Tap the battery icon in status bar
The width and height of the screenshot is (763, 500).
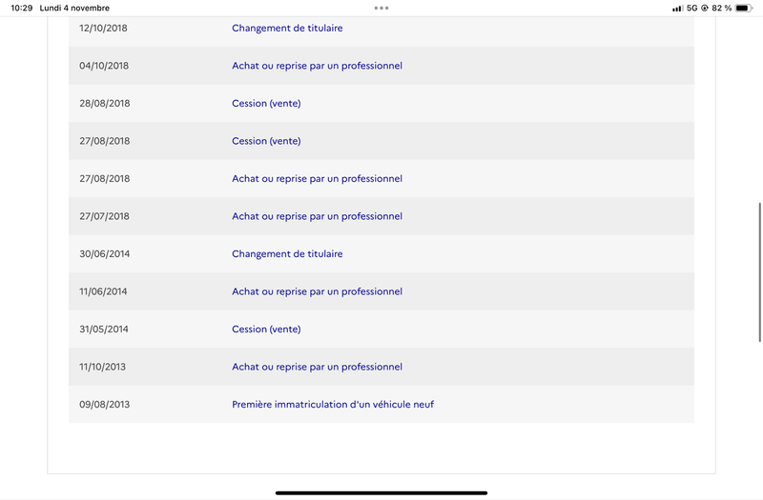pyautogui.click(x=744, y=8)
